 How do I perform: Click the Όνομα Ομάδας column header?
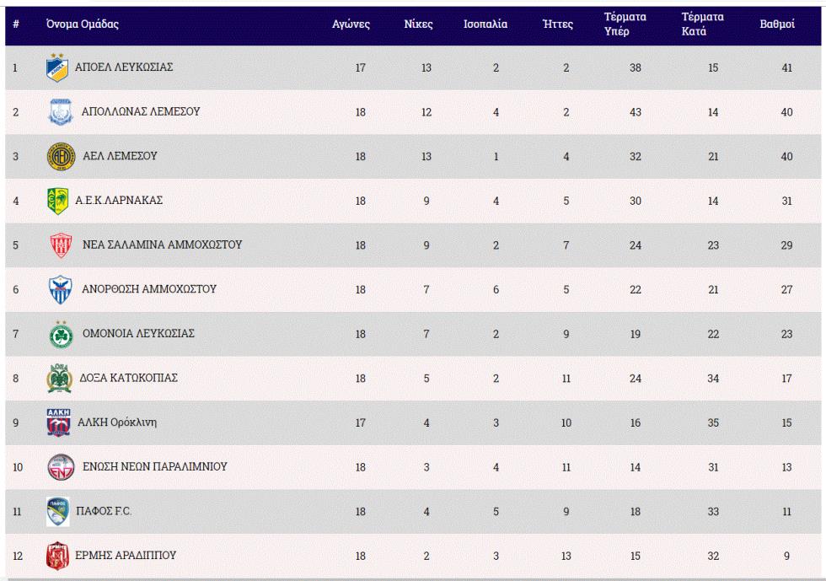pos(83,24)
